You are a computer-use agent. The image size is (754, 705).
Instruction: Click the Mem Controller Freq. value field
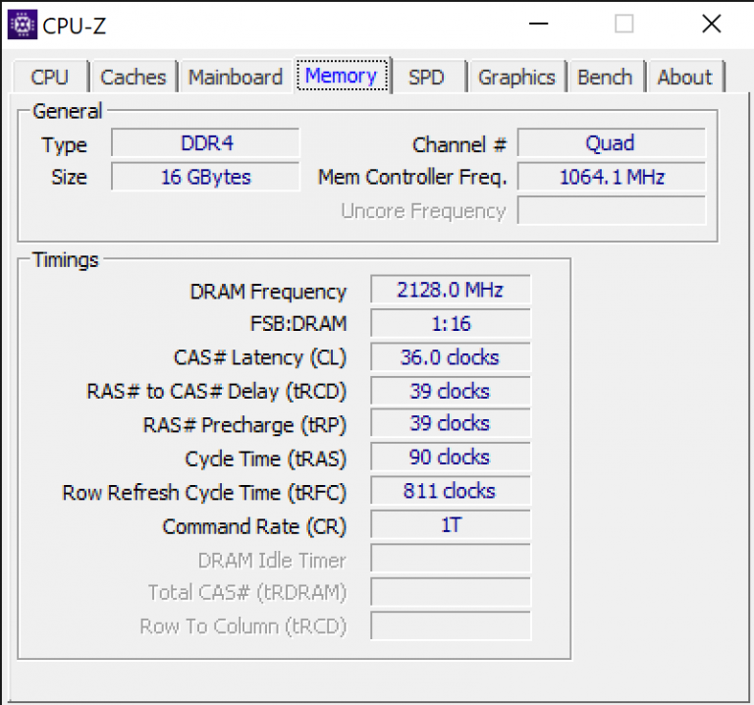[611, 177]
